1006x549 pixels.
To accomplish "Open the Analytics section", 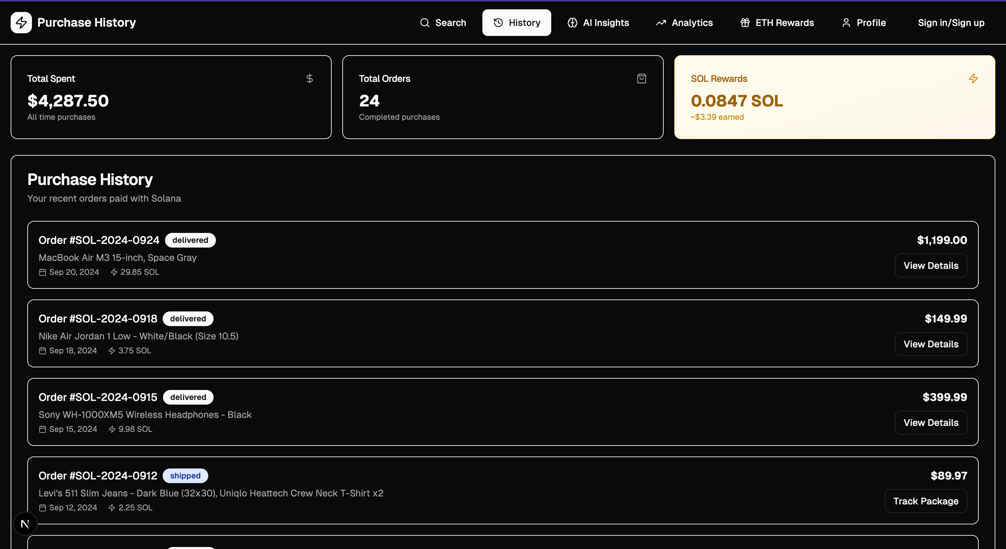I will point(684,23).
